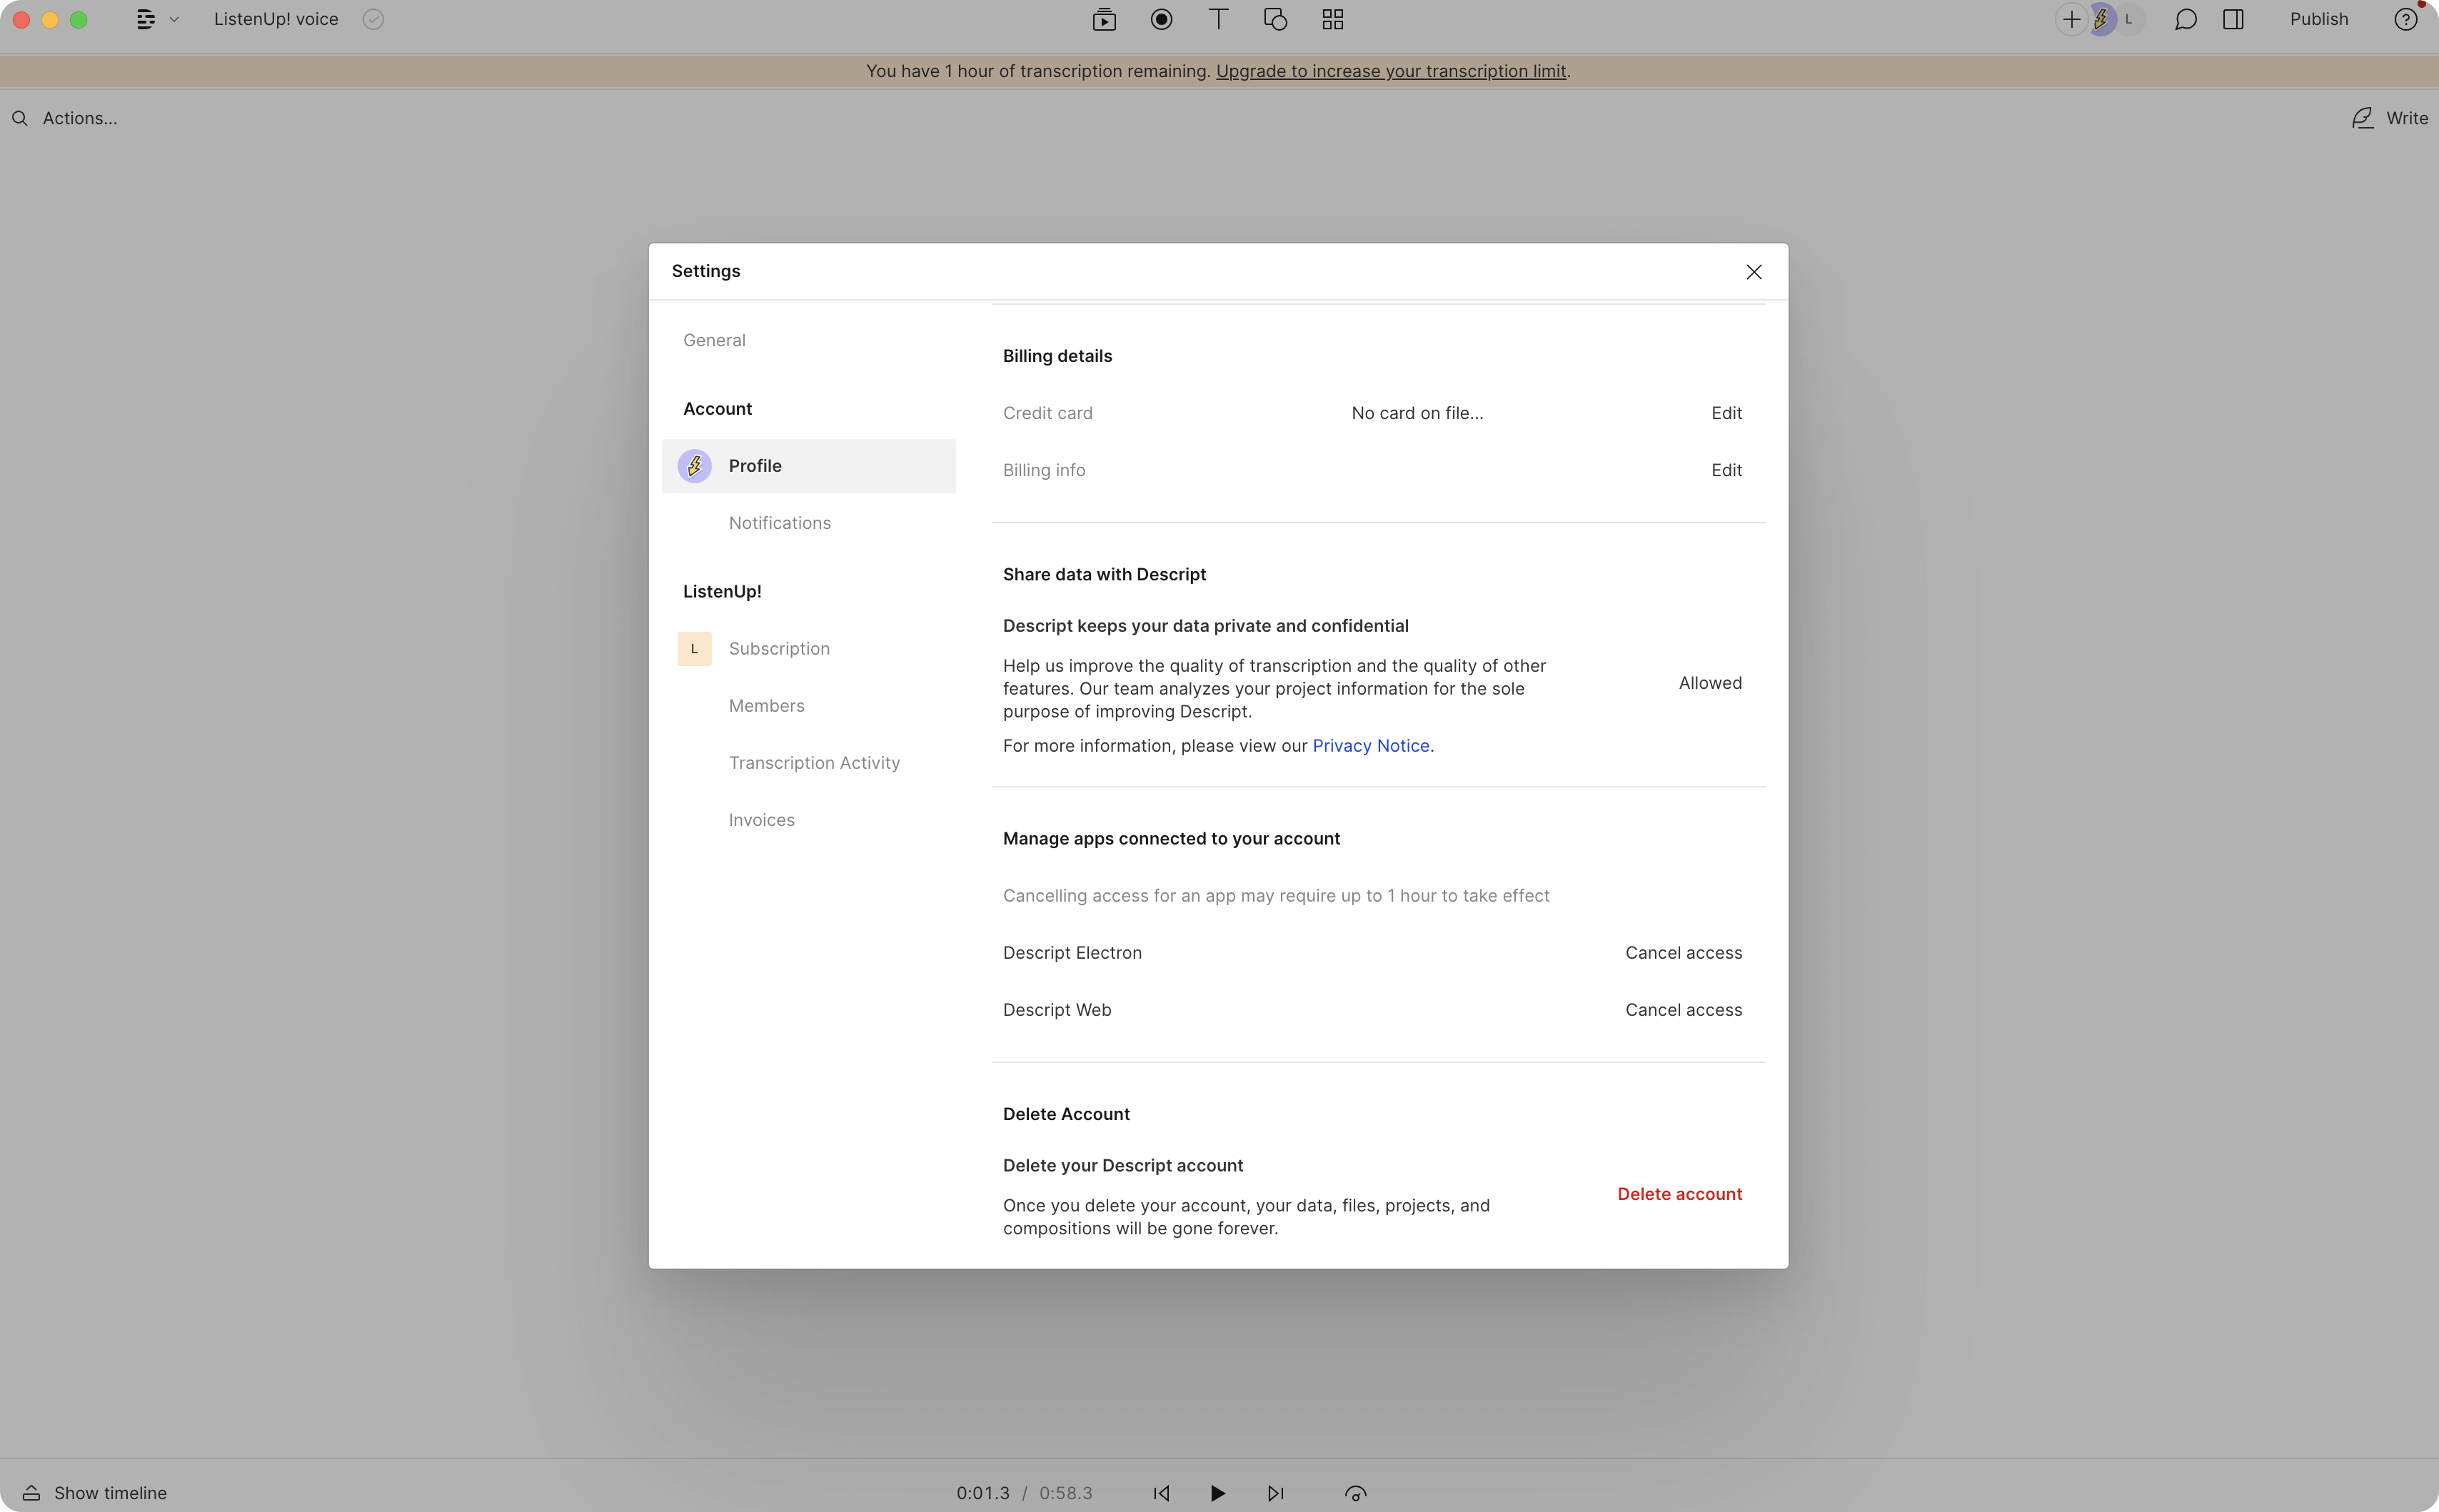Close the Settings dialog with the X
2439x1512 pixels.
(1753, 272)
